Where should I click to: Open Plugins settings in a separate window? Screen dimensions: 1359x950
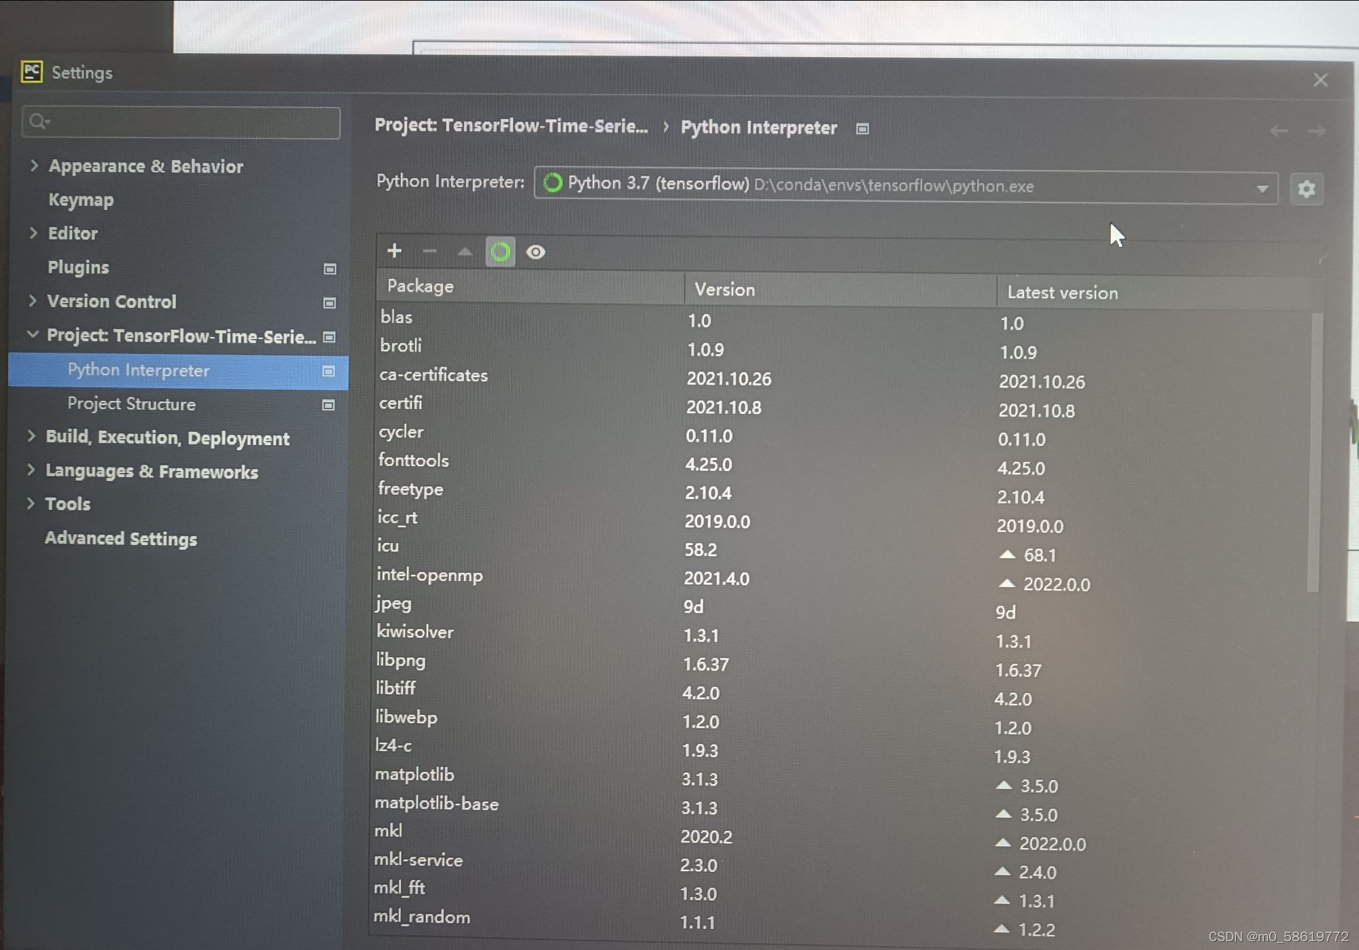(330, 269)
